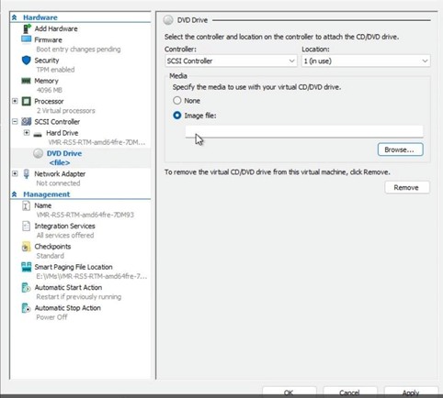Select the Memory chip icon

pos(27,81)
